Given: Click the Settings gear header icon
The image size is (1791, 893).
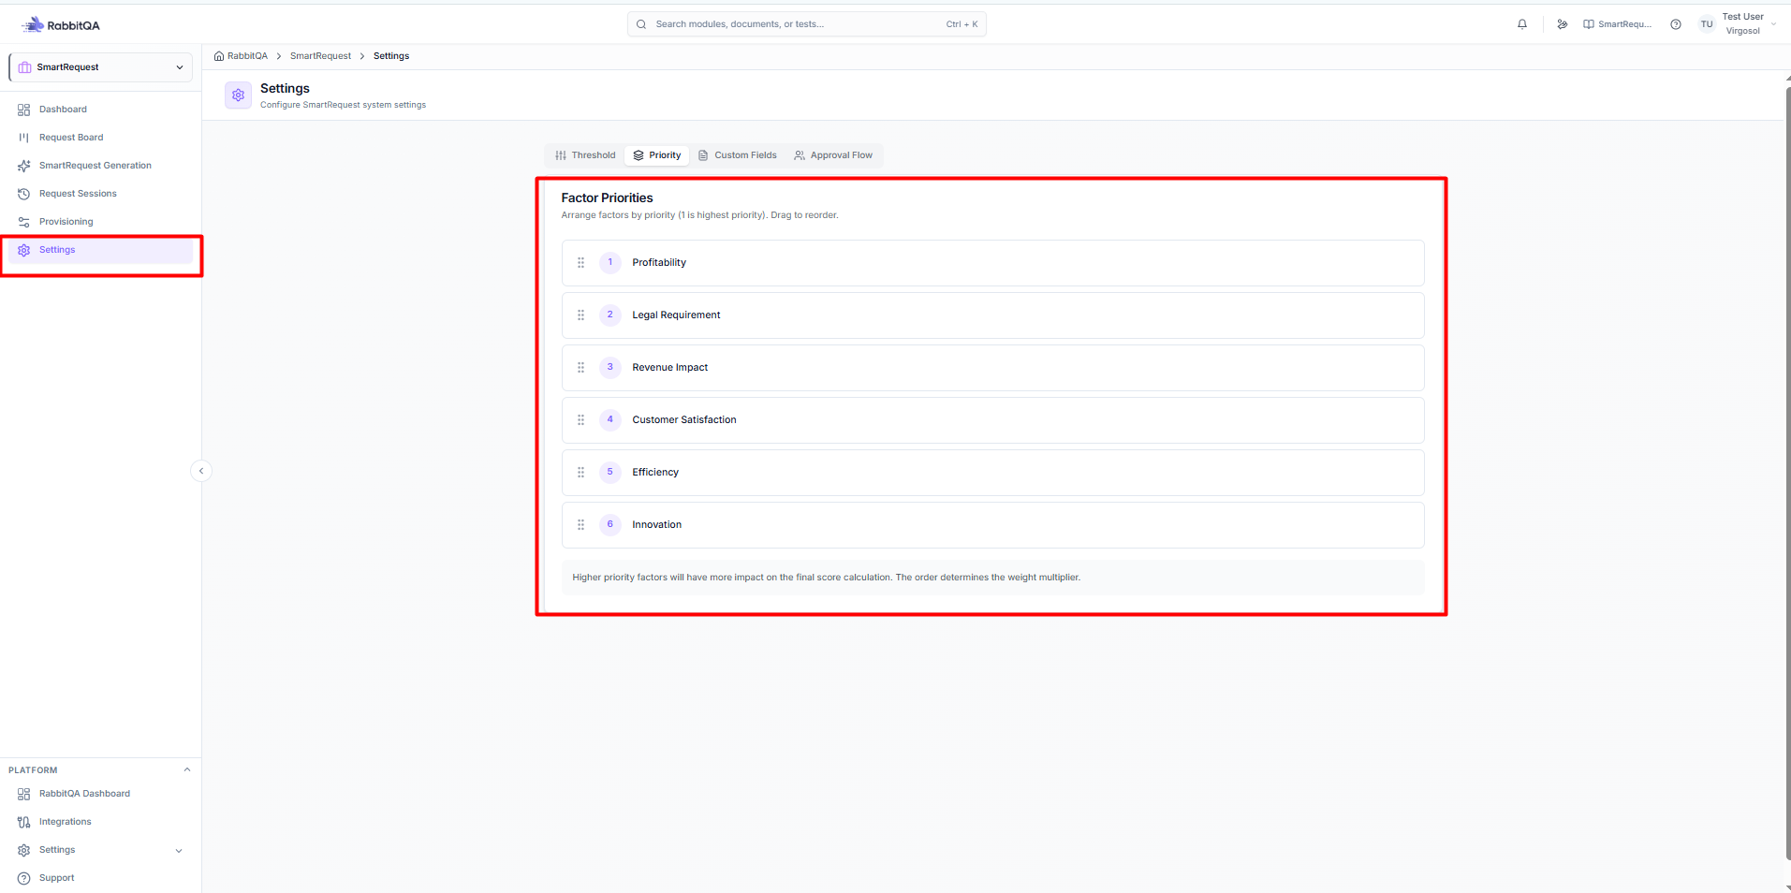Looking at the screenshot, I should coord(238,95).
